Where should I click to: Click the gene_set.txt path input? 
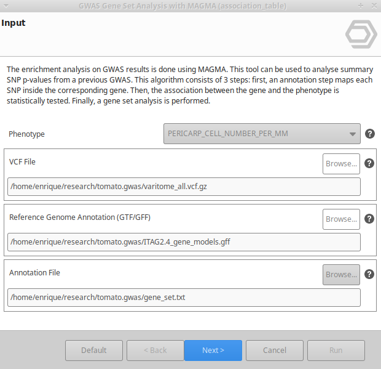click(184, 298)
